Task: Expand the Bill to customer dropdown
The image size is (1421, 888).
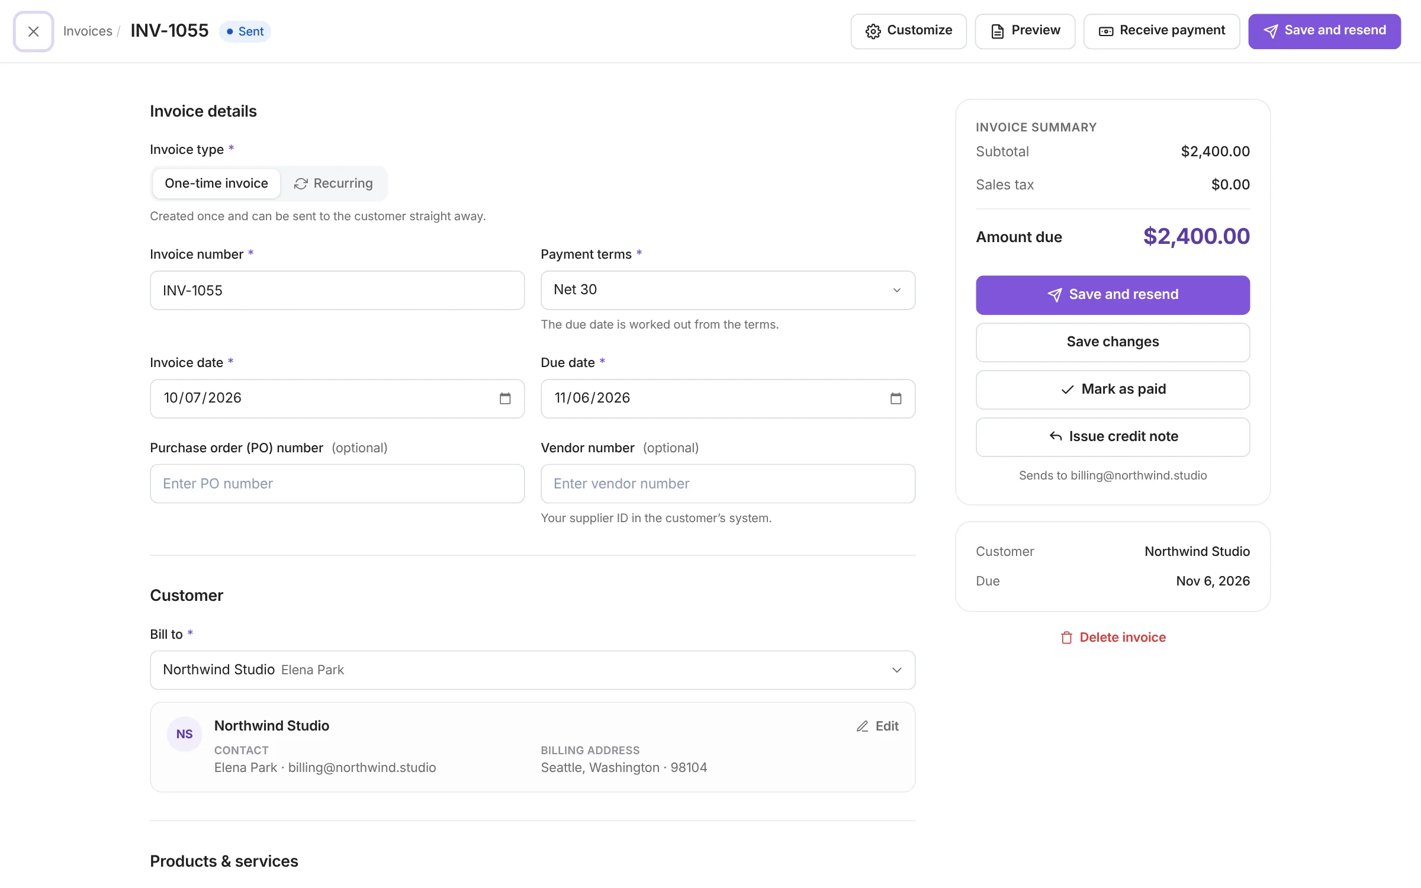Action: pos(532,670)
